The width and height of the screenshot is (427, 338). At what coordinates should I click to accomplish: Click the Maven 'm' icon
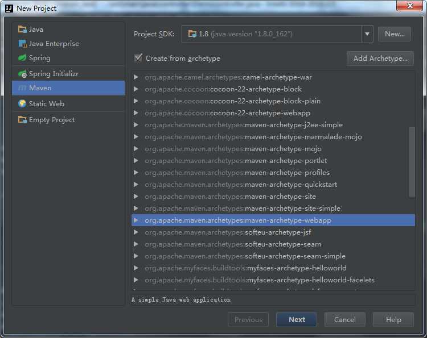pos(22,87)
